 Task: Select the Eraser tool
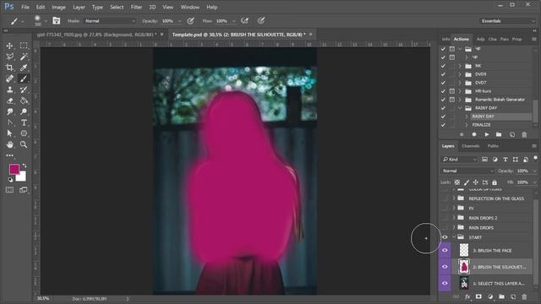coord(9,100)
